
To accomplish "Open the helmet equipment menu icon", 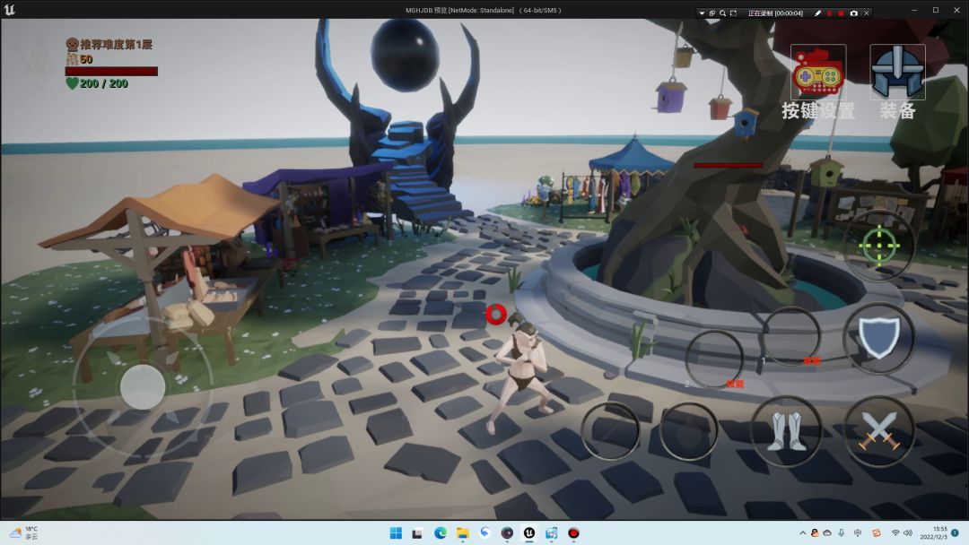I will pyautogui.click(x=897, y=74).
